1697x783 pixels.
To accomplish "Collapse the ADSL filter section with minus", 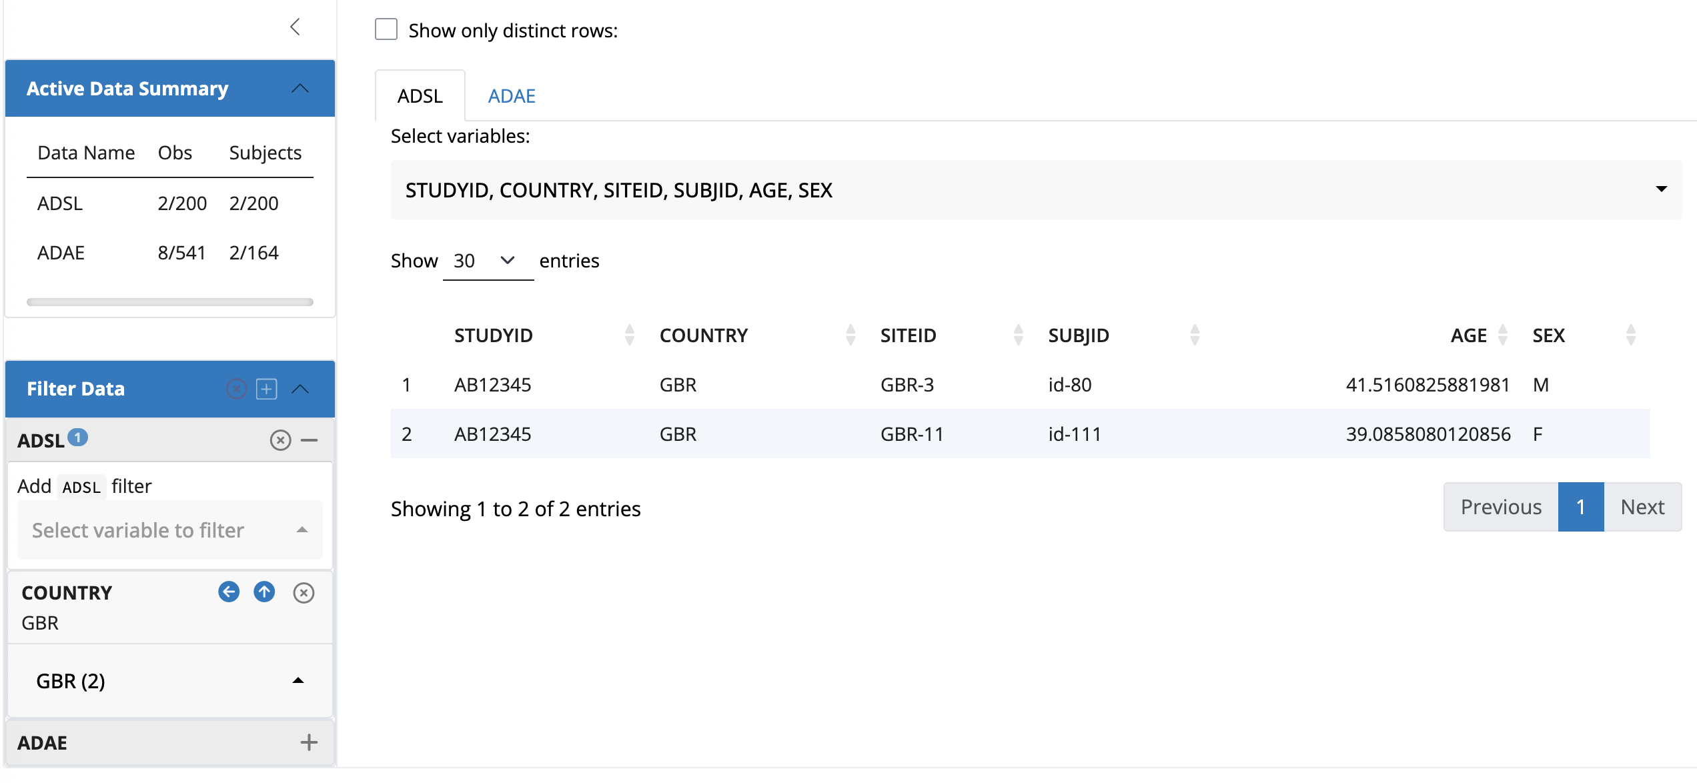I will pos(310,440).
